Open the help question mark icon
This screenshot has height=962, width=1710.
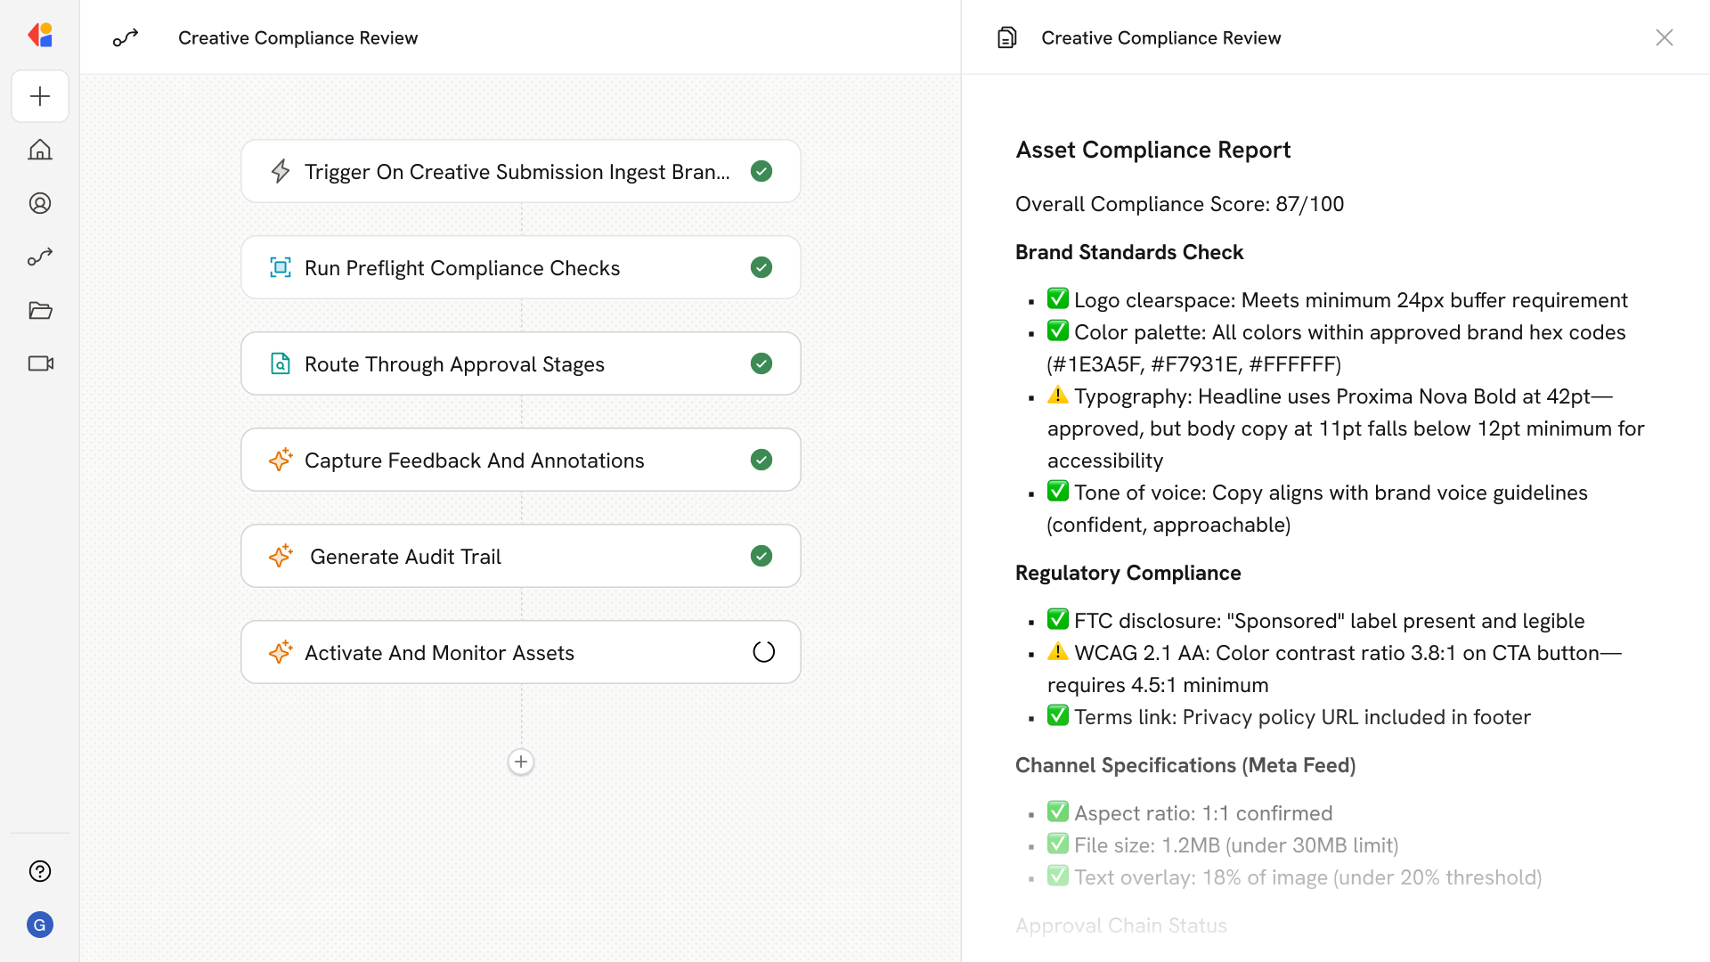point(40,871)
